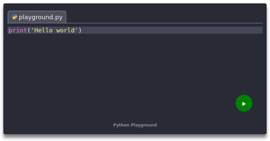
Task: Click empty tab bar right of playground.py
Action: pyautogui.click(x=162, y=17)
